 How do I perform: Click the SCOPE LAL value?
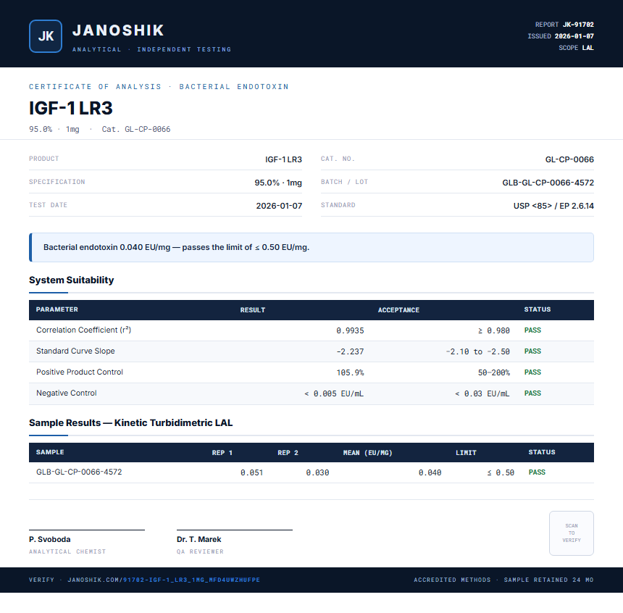click(x=588, y=48)
